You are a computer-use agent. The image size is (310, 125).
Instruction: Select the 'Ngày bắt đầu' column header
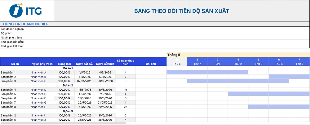(x=85, y=62)
